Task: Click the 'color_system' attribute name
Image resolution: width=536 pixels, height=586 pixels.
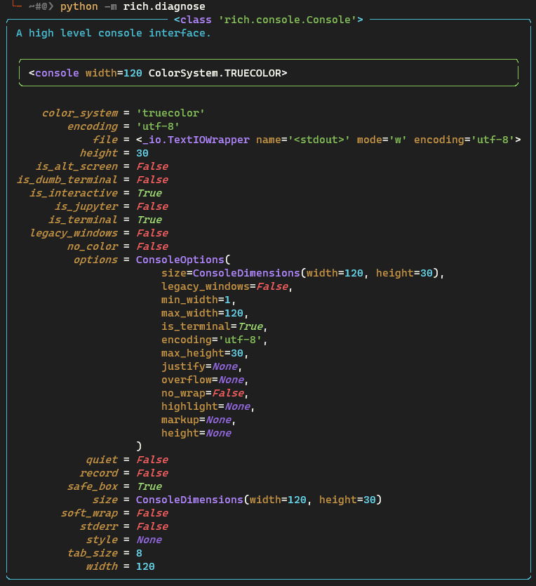Action: point(79,113)
